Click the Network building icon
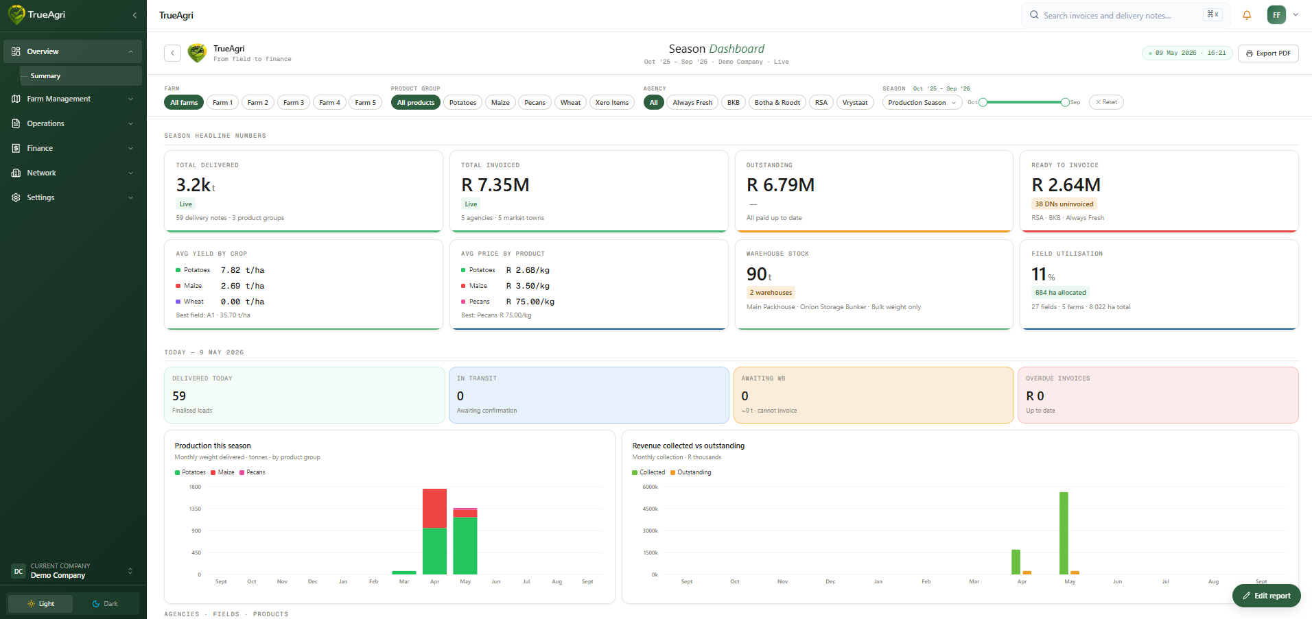Image resolution: width=1312 pixels, height=619 pixels. click(16, 173)
